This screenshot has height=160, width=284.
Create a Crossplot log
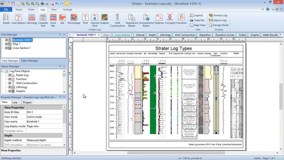click(x=170, y=19)
